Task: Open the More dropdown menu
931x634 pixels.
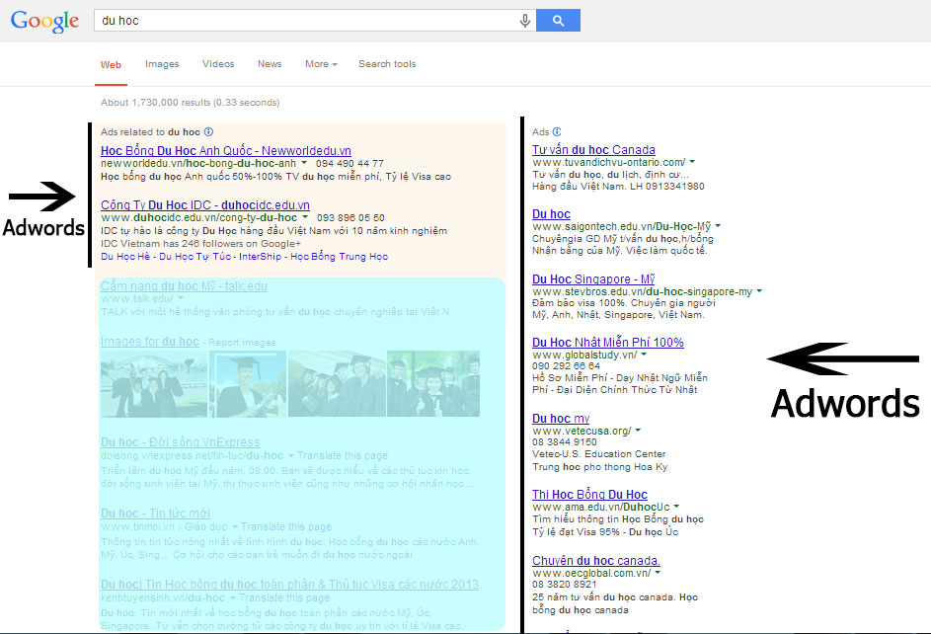Action: pyautogui.click(x=321, y=64)
